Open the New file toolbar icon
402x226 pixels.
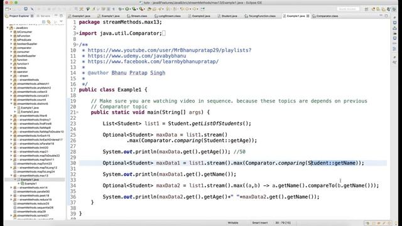click(7, 9)
